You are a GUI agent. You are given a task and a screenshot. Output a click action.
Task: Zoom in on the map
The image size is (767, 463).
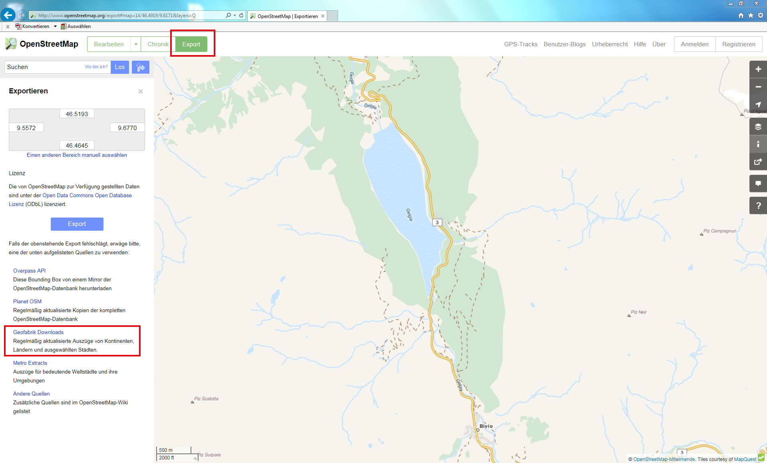pos(758,69)
